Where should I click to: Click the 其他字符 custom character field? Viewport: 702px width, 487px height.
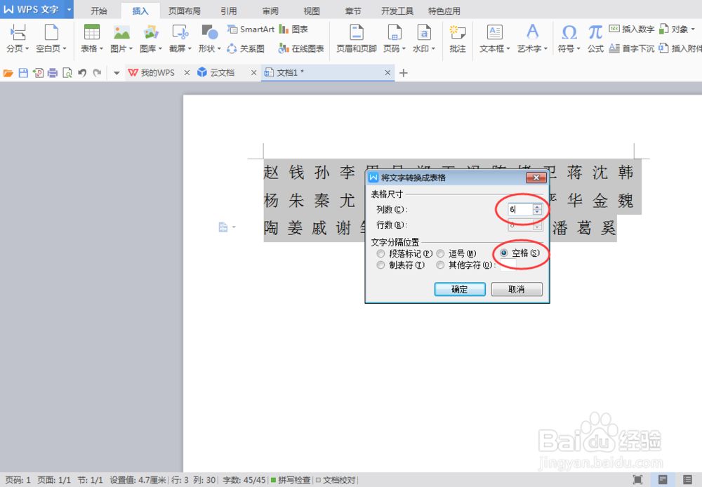pos(508,265)
